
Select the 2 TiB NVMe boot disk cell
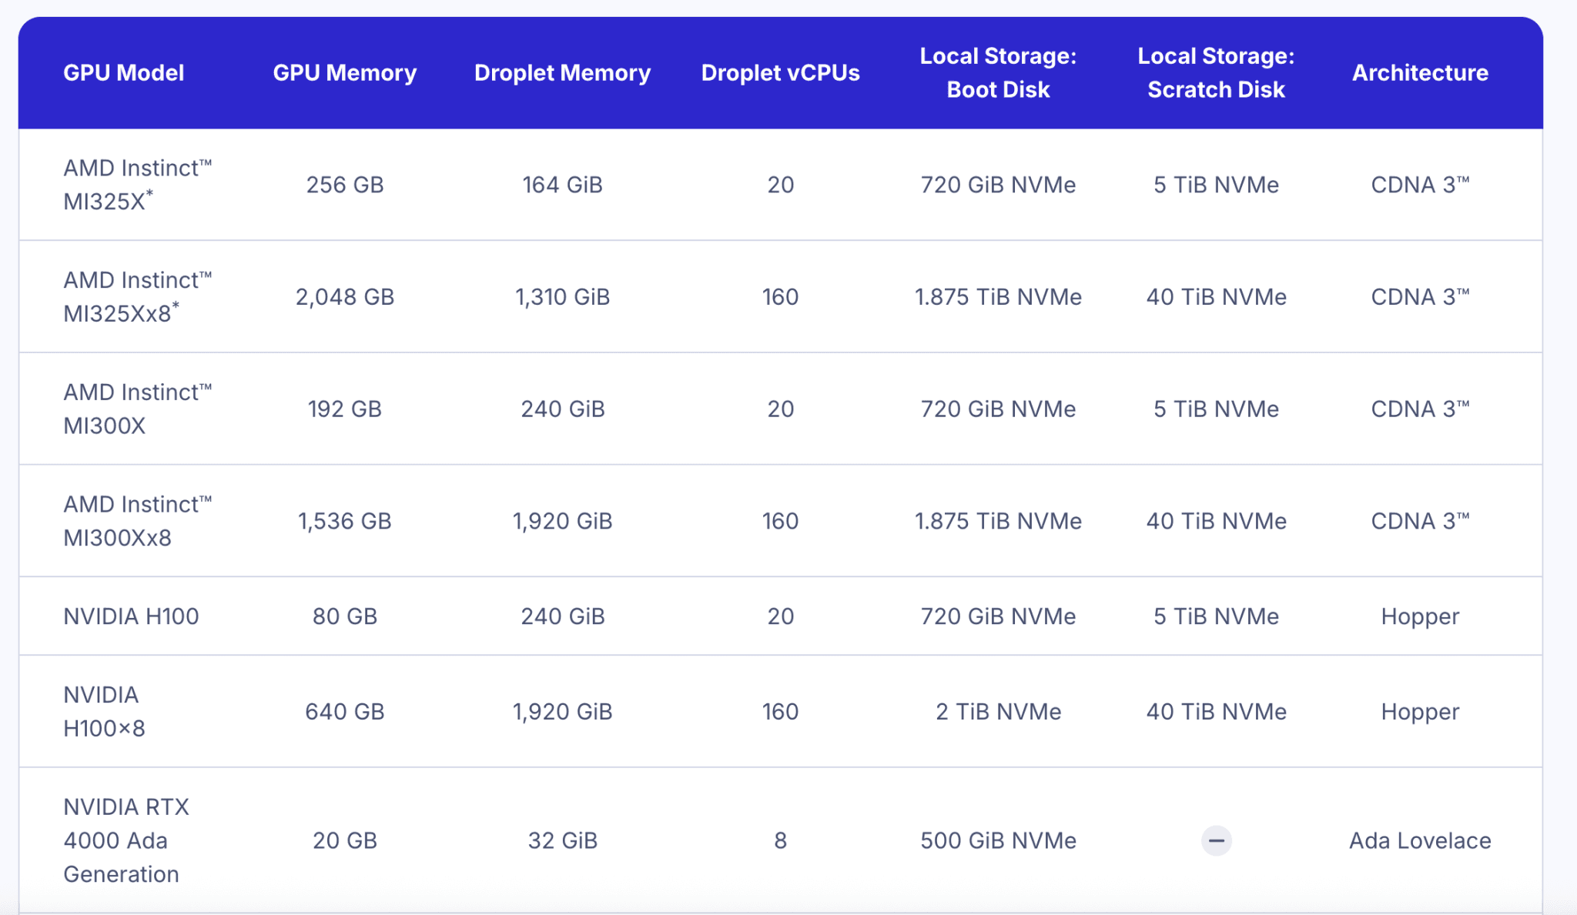pyautogui.click(x=998, y=712)
